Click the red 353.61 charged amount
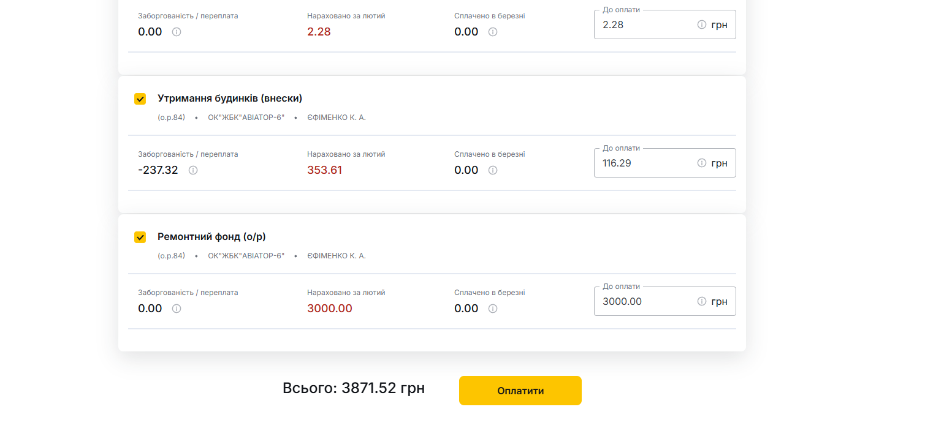 click(x=324, y=170)
